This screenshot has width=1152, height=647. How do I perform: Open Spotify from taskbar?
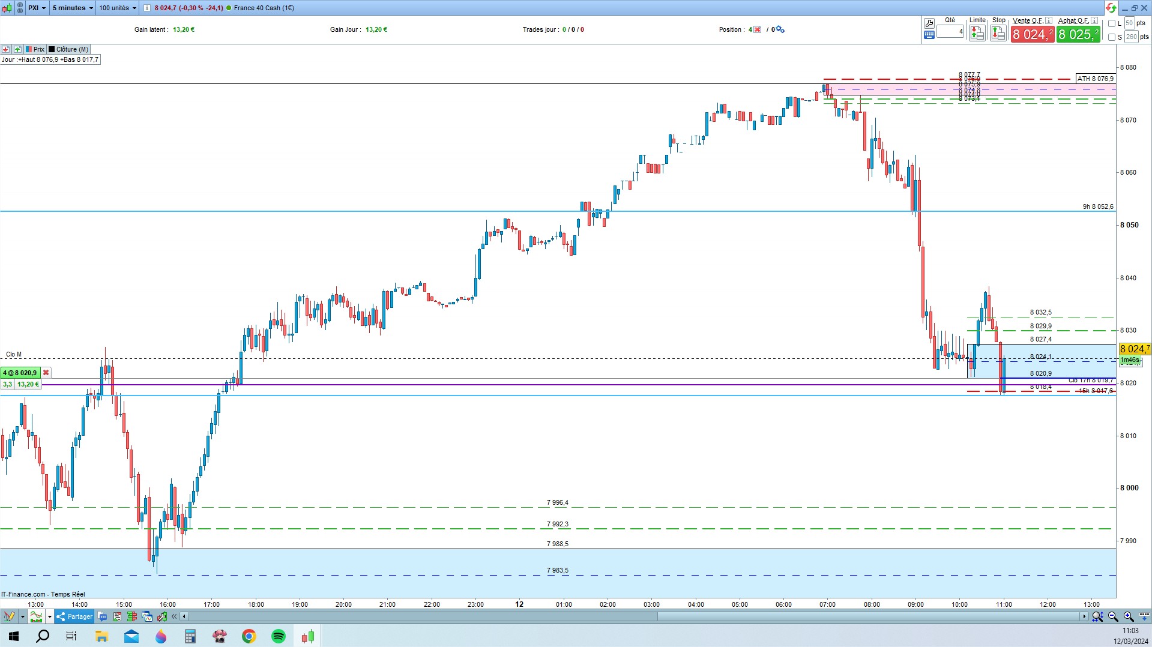pos(278,636)
